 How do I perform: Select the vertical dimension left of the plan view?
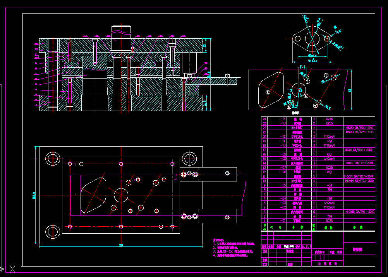34,195
